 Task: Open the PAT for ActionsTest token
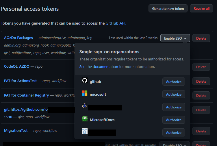click(x=20, y=81)
